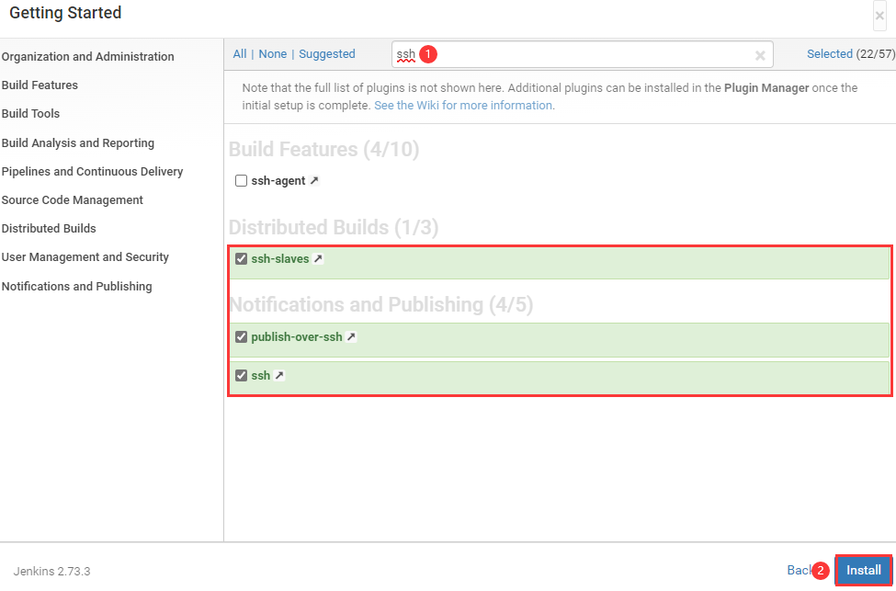Open the Build Tools category
The image size is (896, 591).
click(x=31, y=114)
